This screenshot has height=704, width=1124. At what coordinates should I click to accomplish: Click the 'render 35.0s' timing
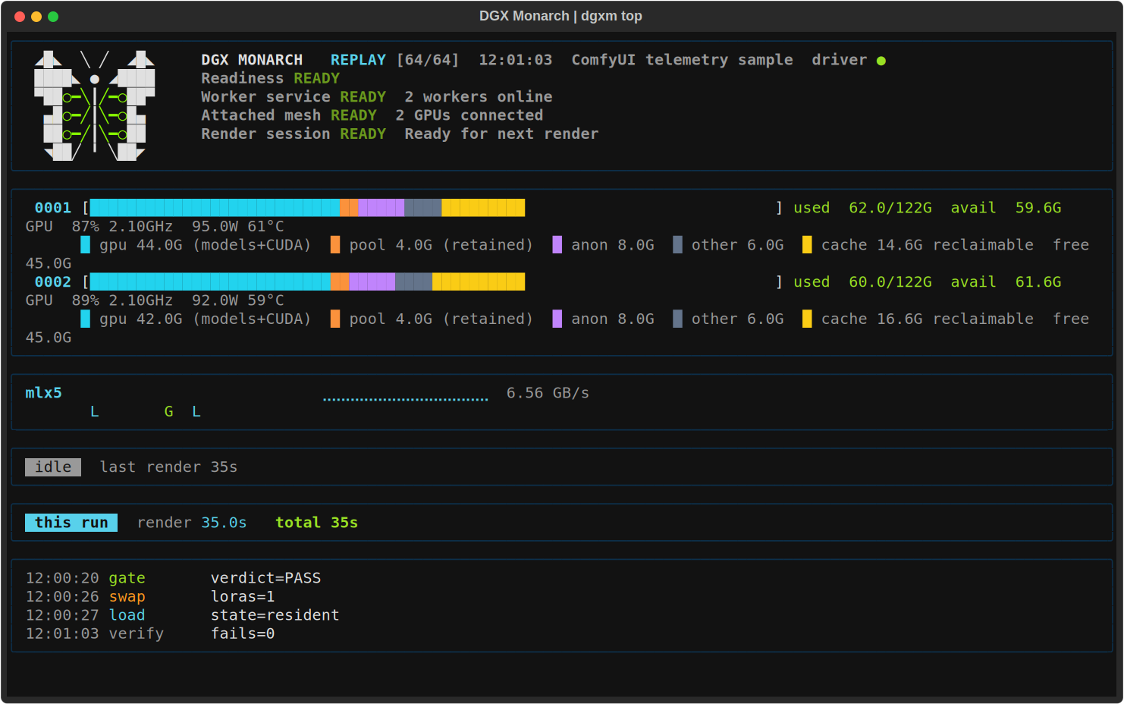[192, 523]
